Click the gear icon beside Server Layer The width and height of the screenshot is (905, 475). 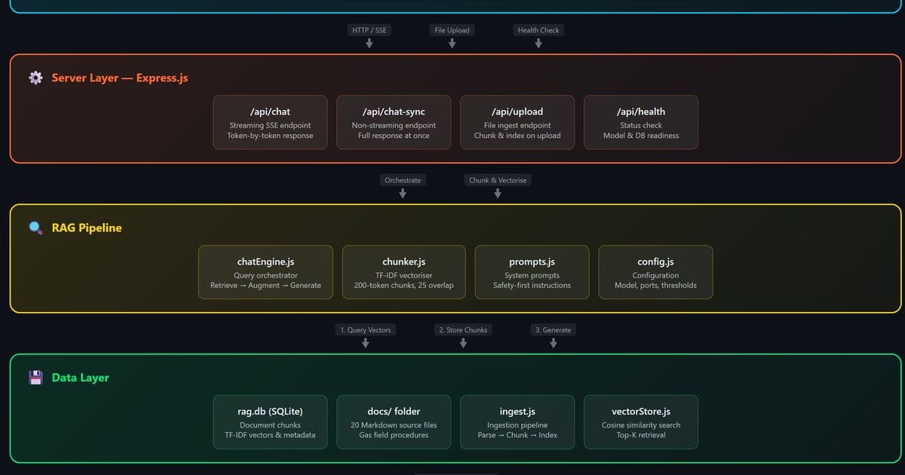[x=35, y=78]
